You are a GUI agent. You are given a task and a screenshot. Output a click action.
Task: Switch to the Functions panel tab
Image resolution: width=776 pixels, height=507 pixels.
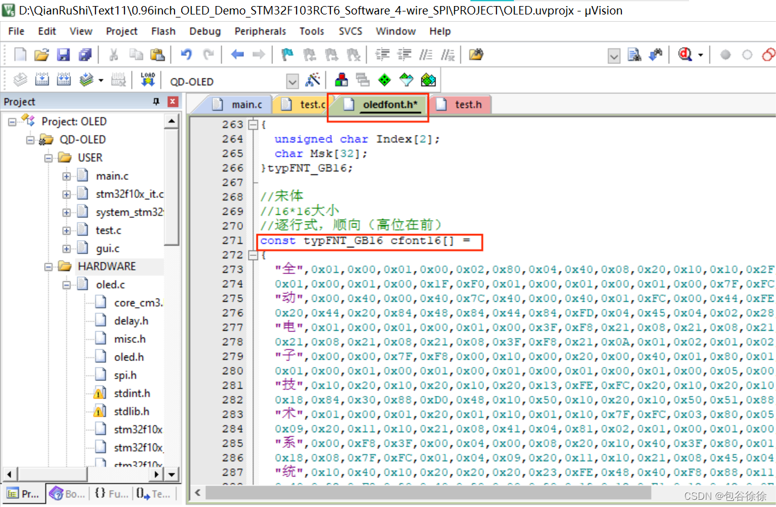point(111,494)
